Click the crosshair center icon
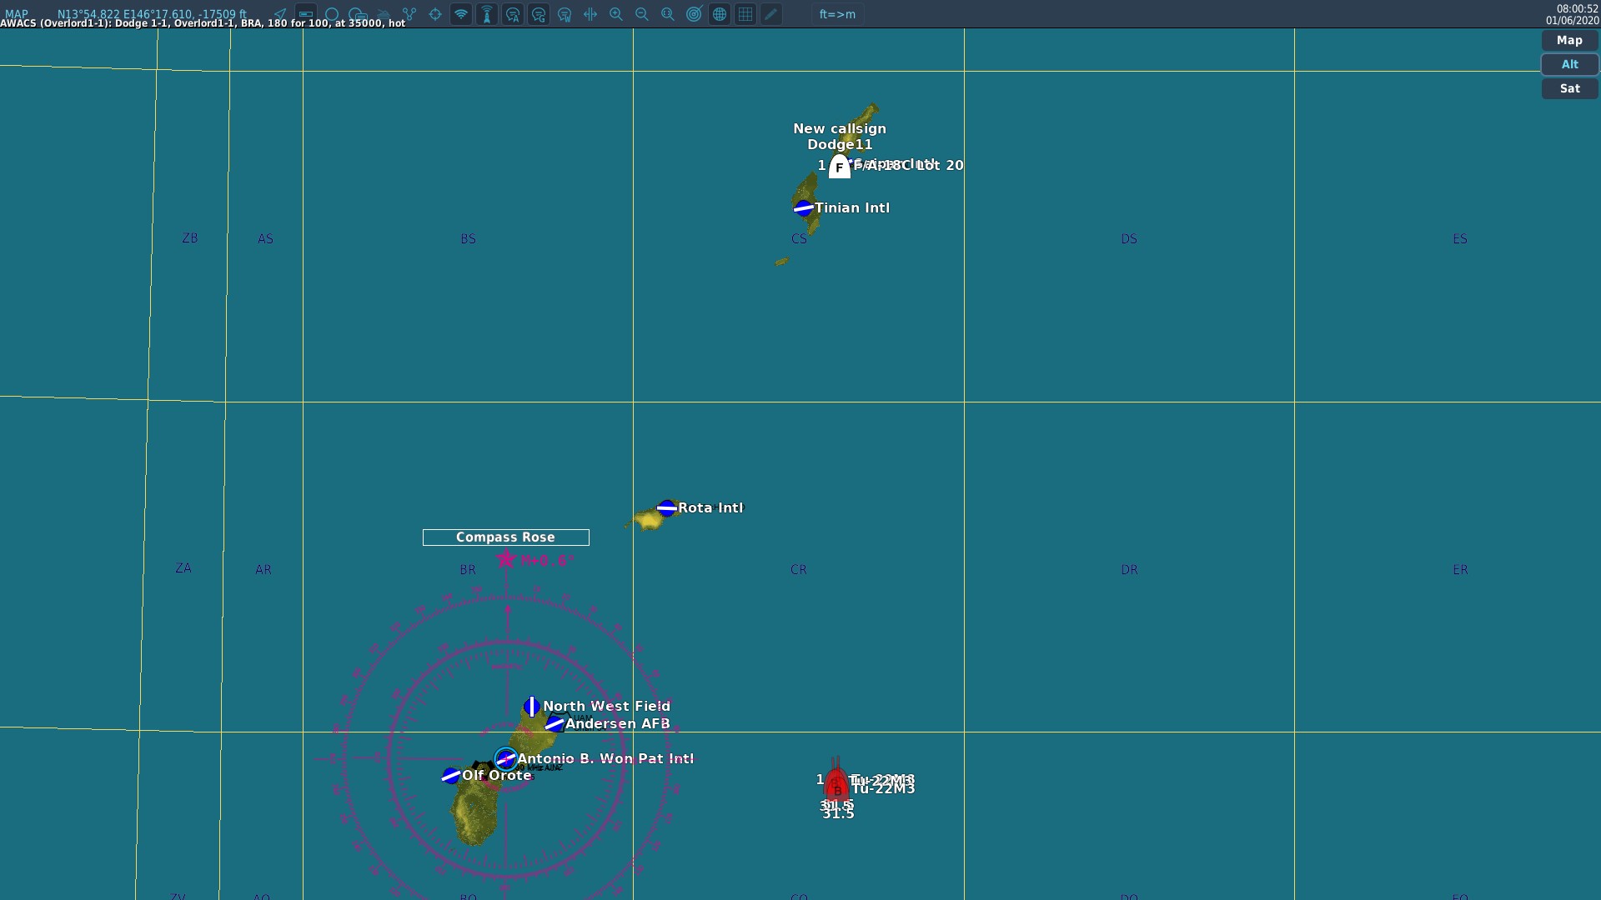The width and height of the screenshot is (1601, 900). pos(435,14)
